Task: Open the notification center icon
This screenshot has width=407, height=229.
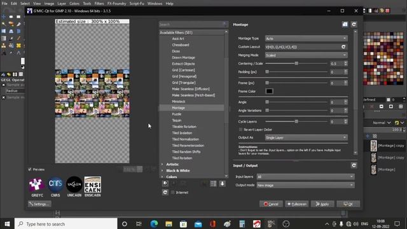Action: 397,224
